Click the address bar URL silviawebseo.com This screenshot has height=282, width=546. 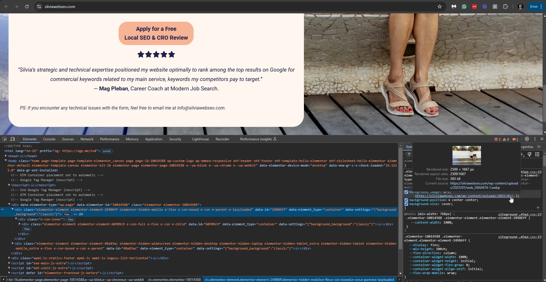[x=60, y=7]
